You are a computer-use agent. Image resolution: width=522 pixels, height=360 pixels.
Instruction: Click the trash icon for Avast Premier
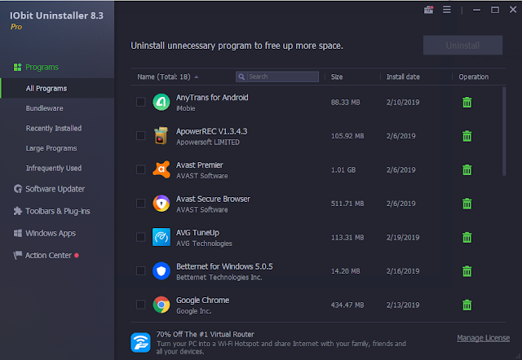[467, 170]
